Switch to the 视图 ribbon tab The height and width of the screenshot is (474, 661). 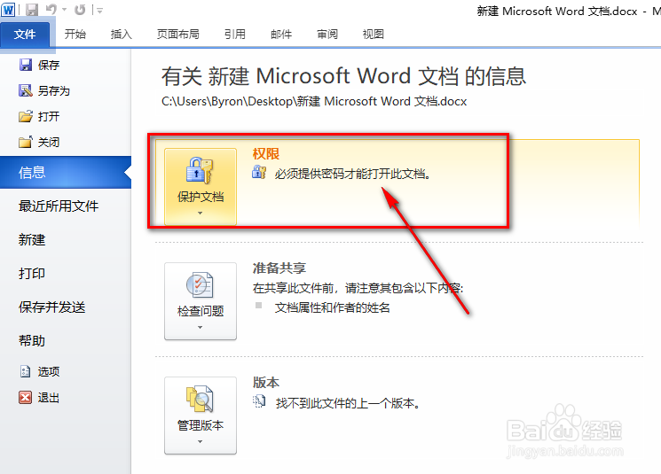tap(374, 34)
